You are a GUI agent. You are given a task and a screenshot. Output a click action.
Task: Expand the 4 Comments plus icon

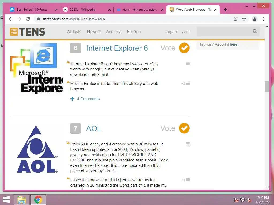(x=72, y=99)
